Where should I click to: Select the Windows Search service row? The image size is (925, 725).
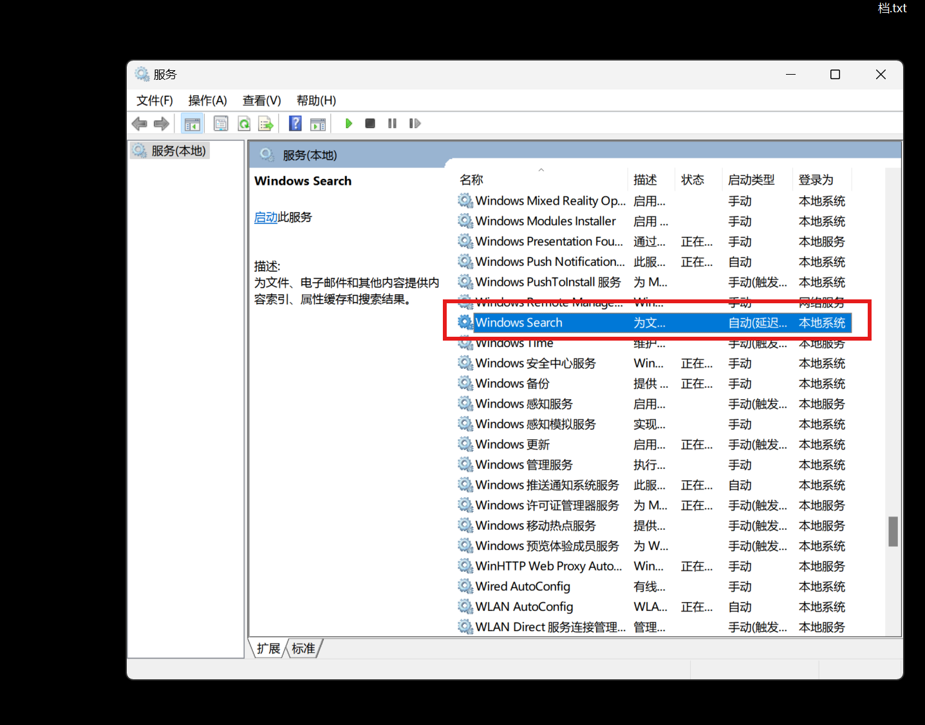[x=653, y=323]
